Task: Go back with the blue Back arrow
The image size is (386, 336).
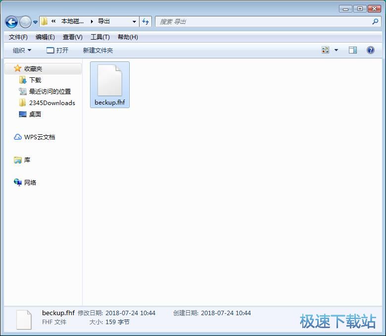Action: (11, 22)
